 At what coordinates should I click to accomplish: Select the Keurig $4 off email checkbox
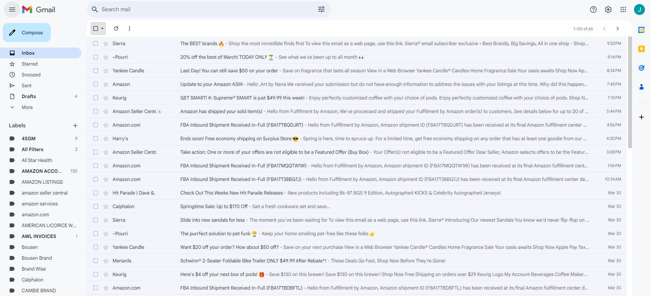coord(96,274)
